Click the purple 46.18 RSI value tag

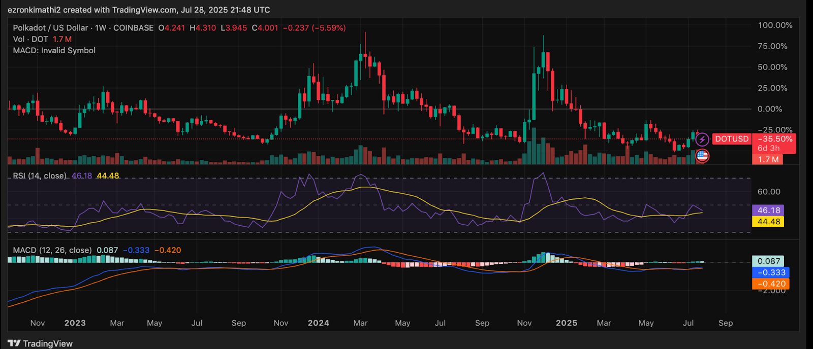click(x=768, y=210)
